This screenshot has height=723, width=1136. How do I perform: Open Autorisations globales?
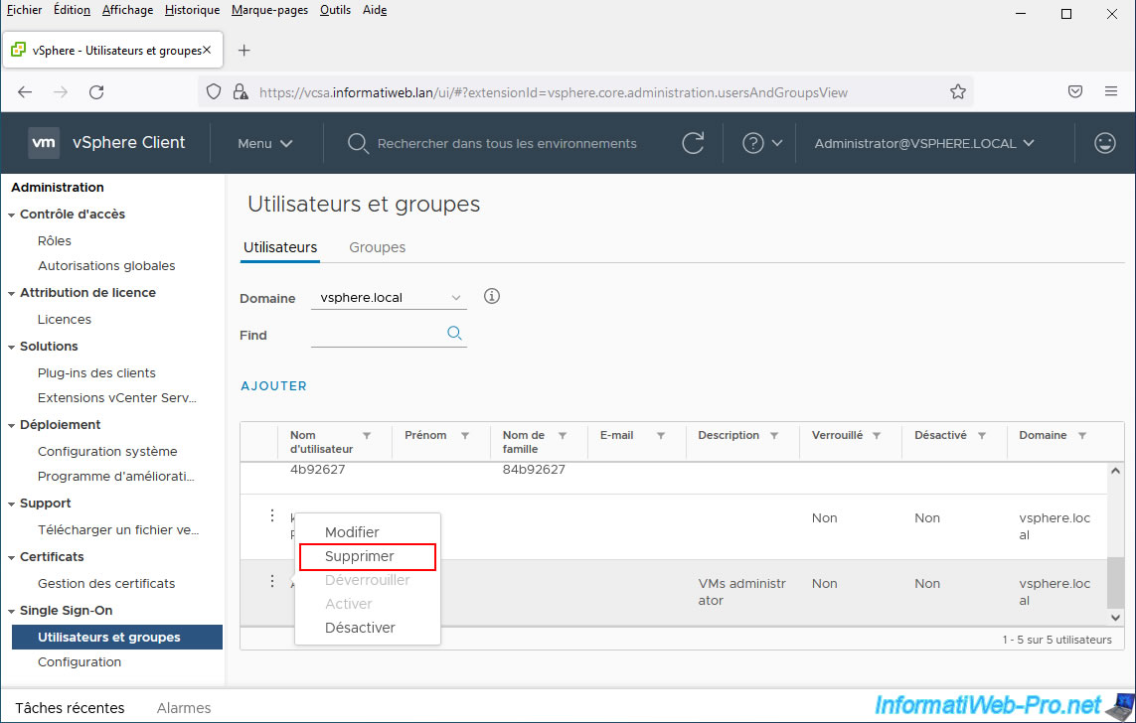coord(106,265)
